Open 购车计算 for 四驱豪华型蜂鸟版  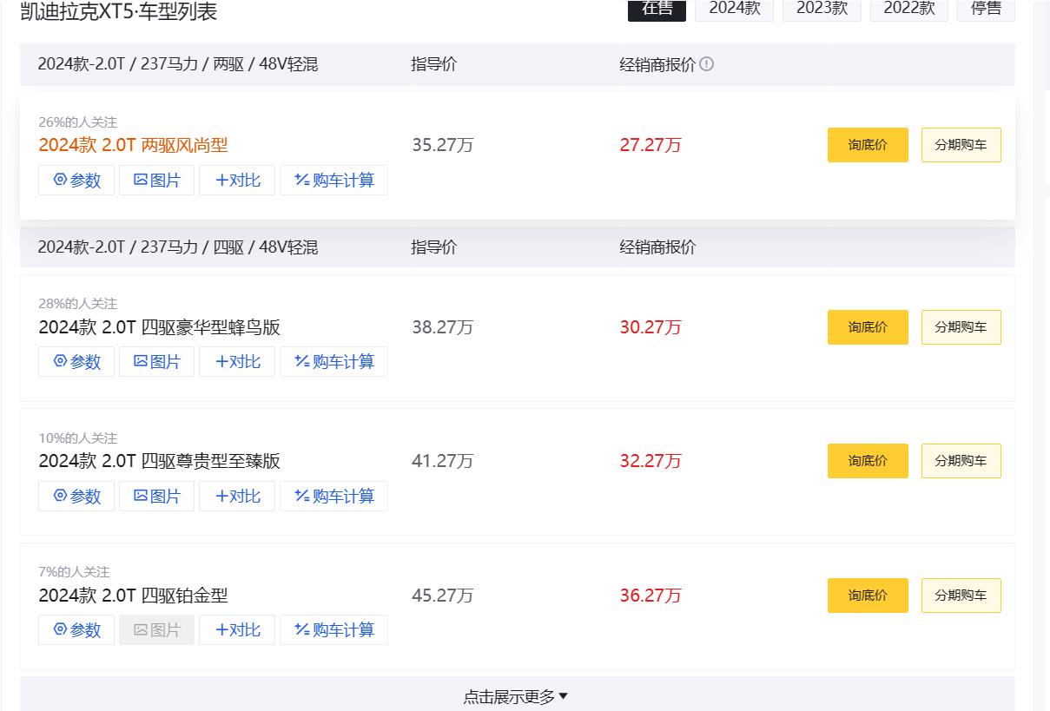[x=333, y=362]
